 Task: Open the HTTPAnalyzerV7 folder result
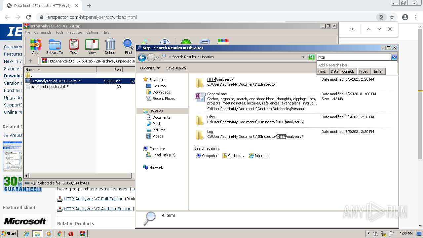pos(220,79)
